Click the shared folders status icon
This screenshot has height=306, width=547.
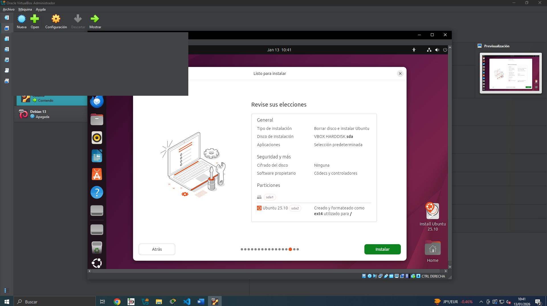391,276
